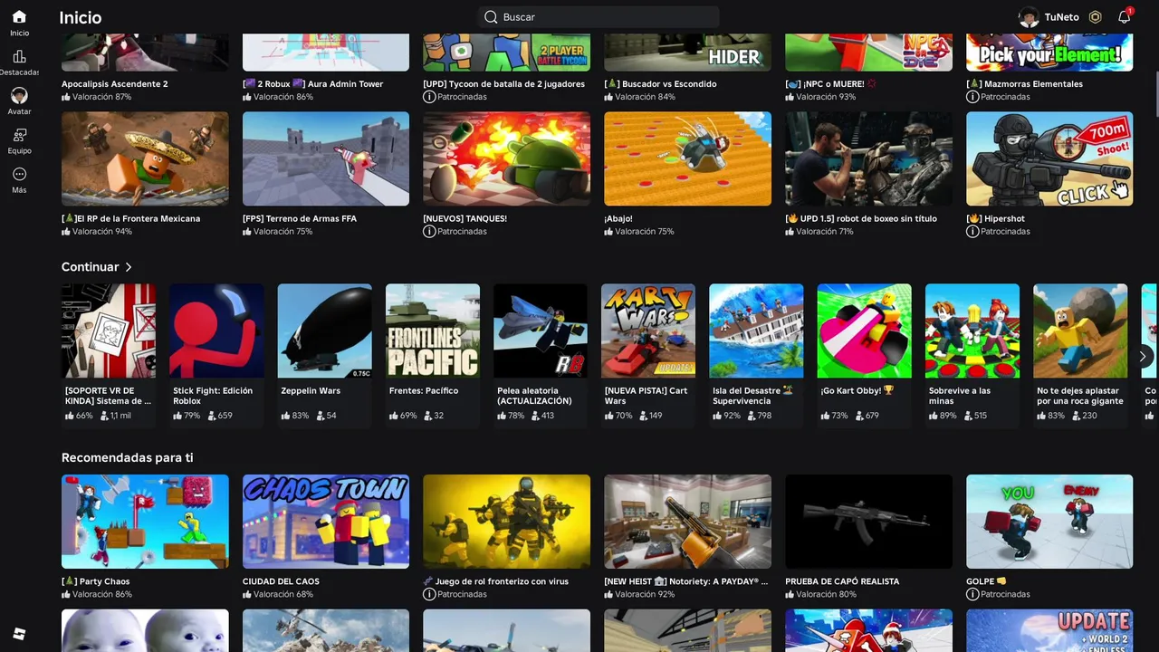This screenshot has width=1159, height=652.
Task: Open SOPORTE VR DE KINDA game card
Action: point(109,354)
